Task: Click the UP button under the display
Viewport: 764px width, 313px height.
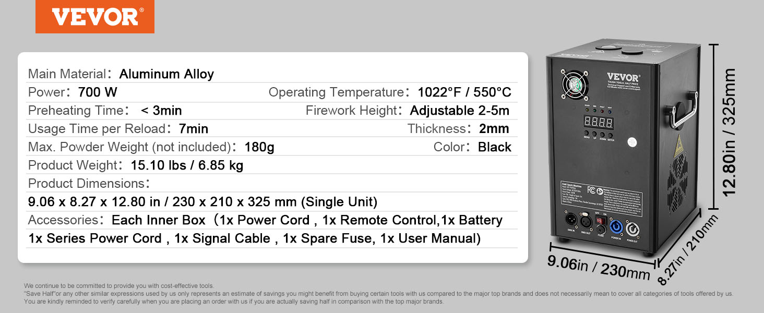Action: [x=594, y=134]
